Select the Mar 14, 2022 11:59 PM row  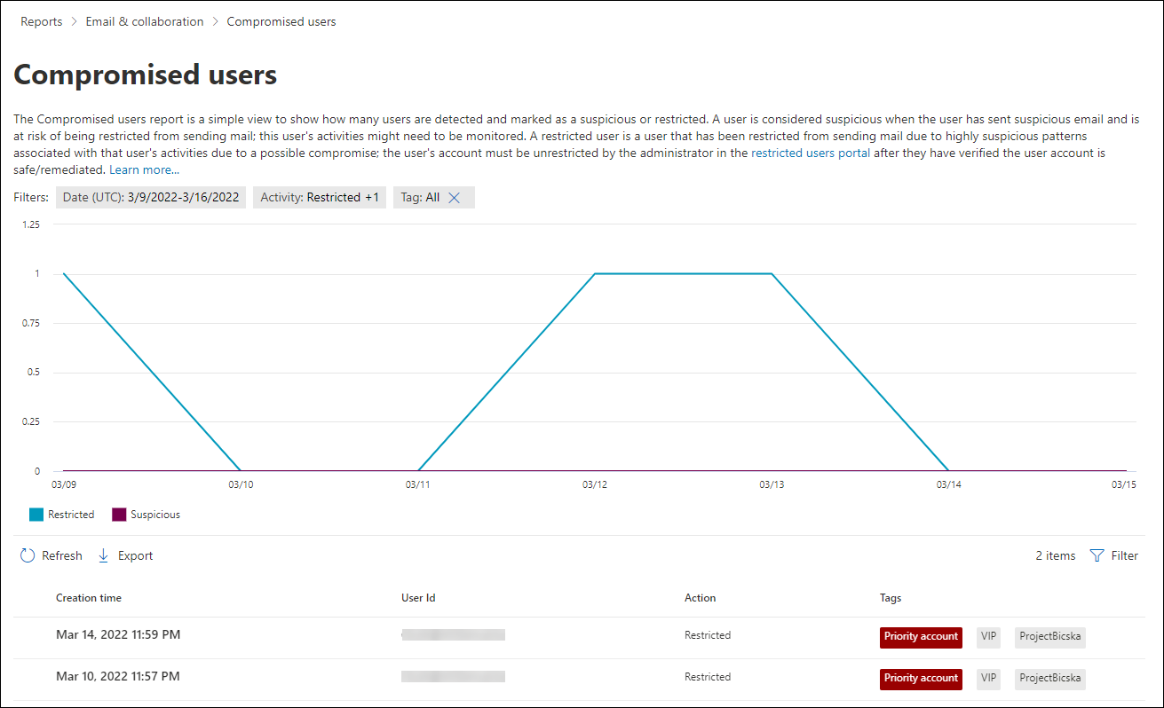579,635
